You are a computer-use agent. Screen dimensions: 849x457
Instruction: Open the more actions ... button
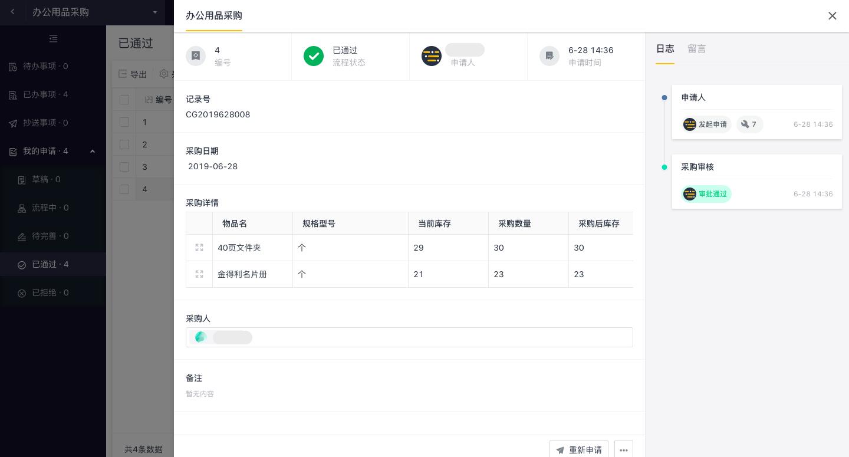point(624,450)
